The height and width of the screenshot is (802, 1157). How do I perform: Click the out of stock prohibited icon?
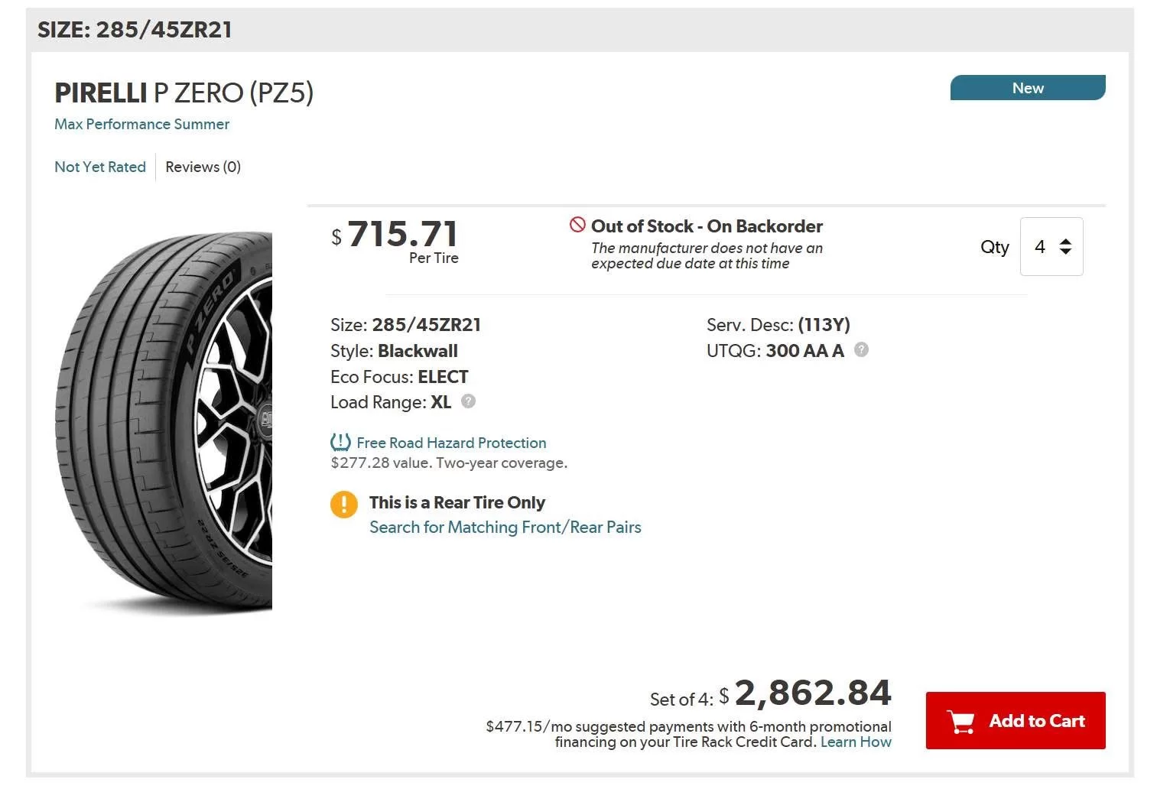click(577, 225)
